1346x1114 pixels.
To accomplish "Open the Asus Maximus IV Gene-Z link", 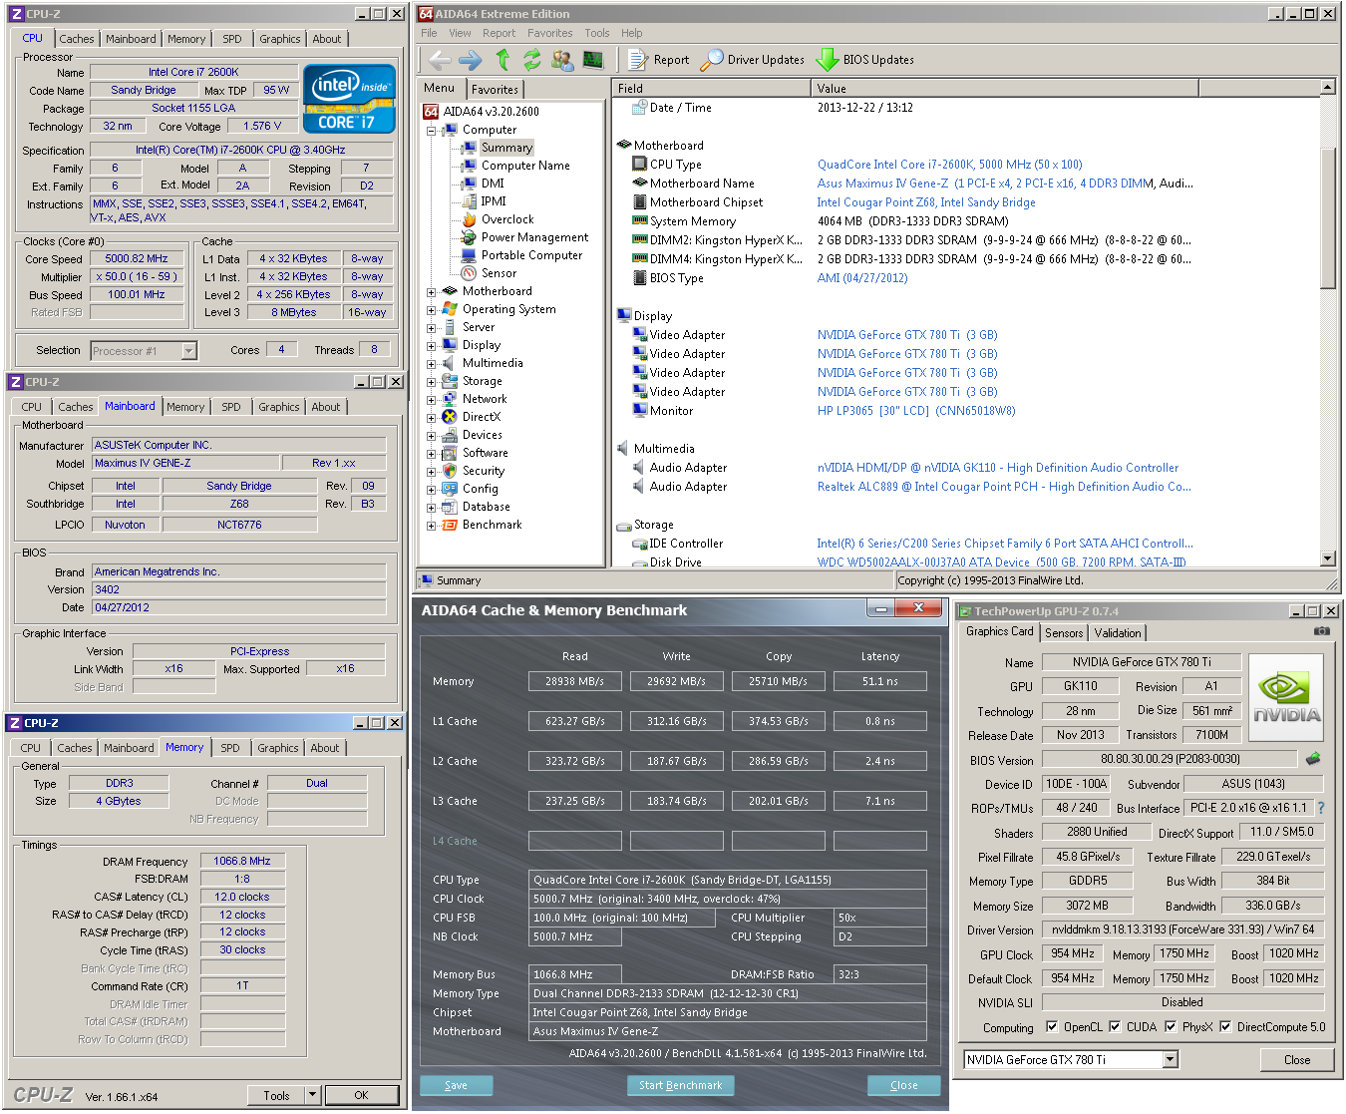I will click(x=1005, y=184).
